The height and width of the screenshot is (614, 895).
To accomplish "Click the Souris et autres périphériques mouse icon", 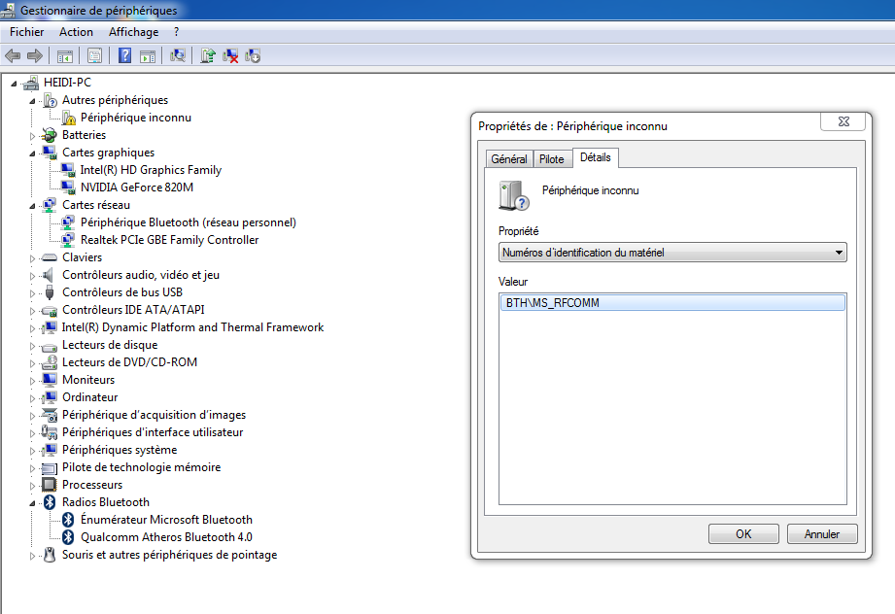I will coord(50,555).
